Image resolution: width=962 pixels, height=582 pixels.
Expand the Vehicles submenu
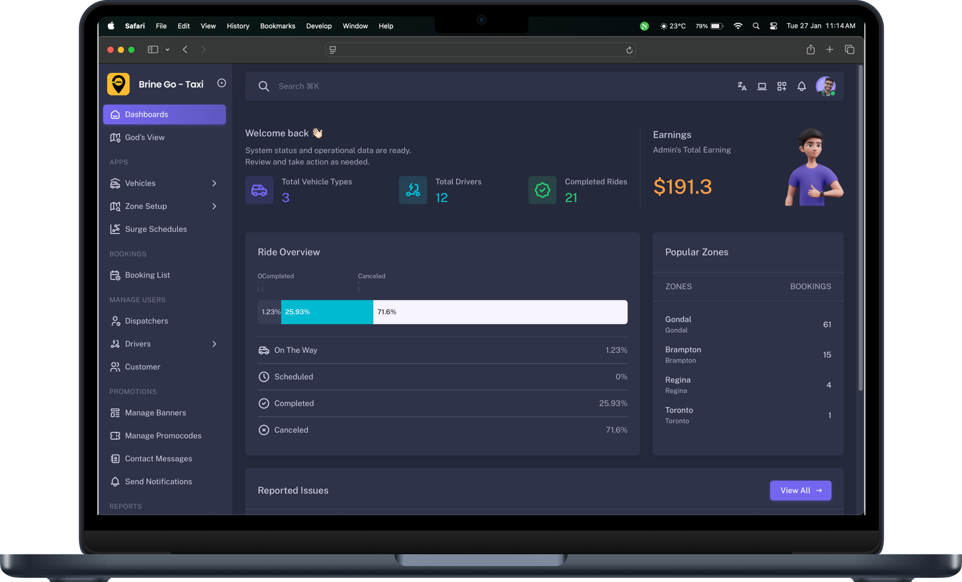click(x=214, y=183)
